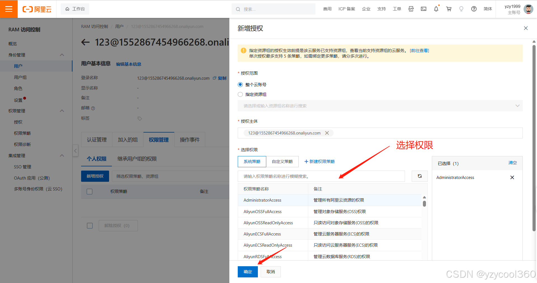Click the 取消 cancel button
This screenshot has width=537, height=283.
(271, 272)
